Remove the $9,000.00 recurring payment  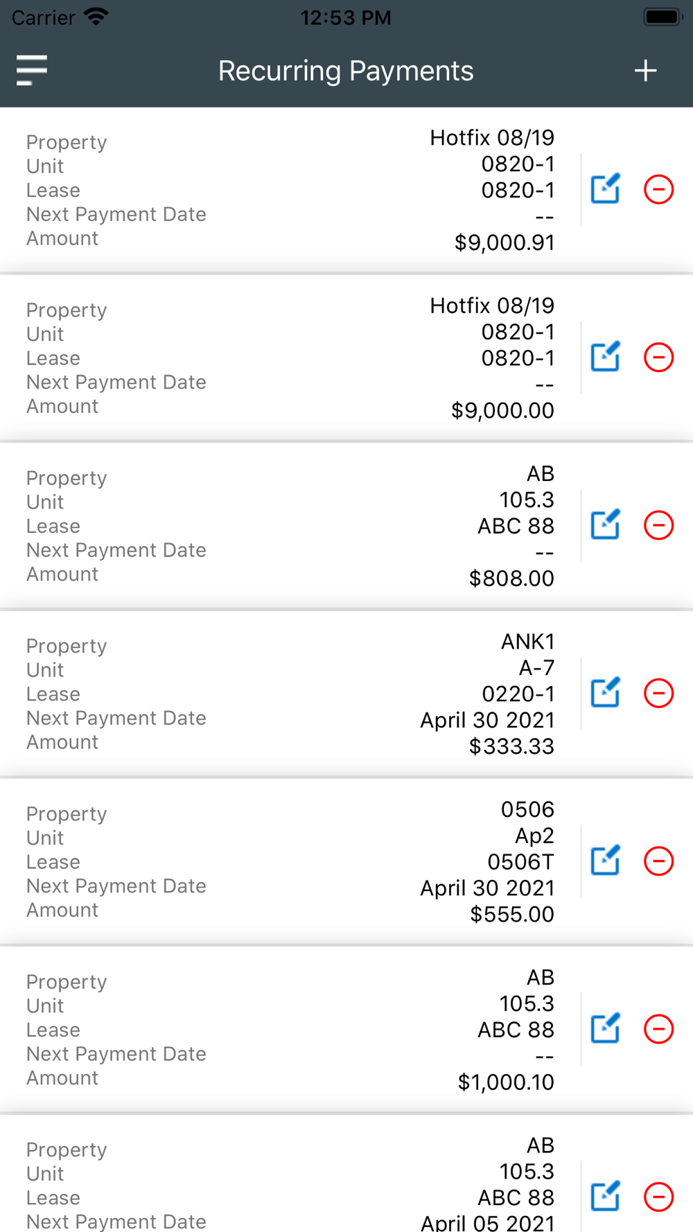pos(658,358)
